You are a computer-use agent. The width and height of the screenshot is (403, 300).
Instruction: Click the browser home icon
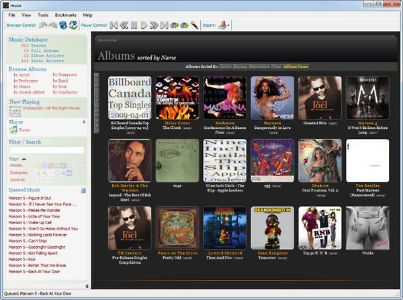[73, 26]
